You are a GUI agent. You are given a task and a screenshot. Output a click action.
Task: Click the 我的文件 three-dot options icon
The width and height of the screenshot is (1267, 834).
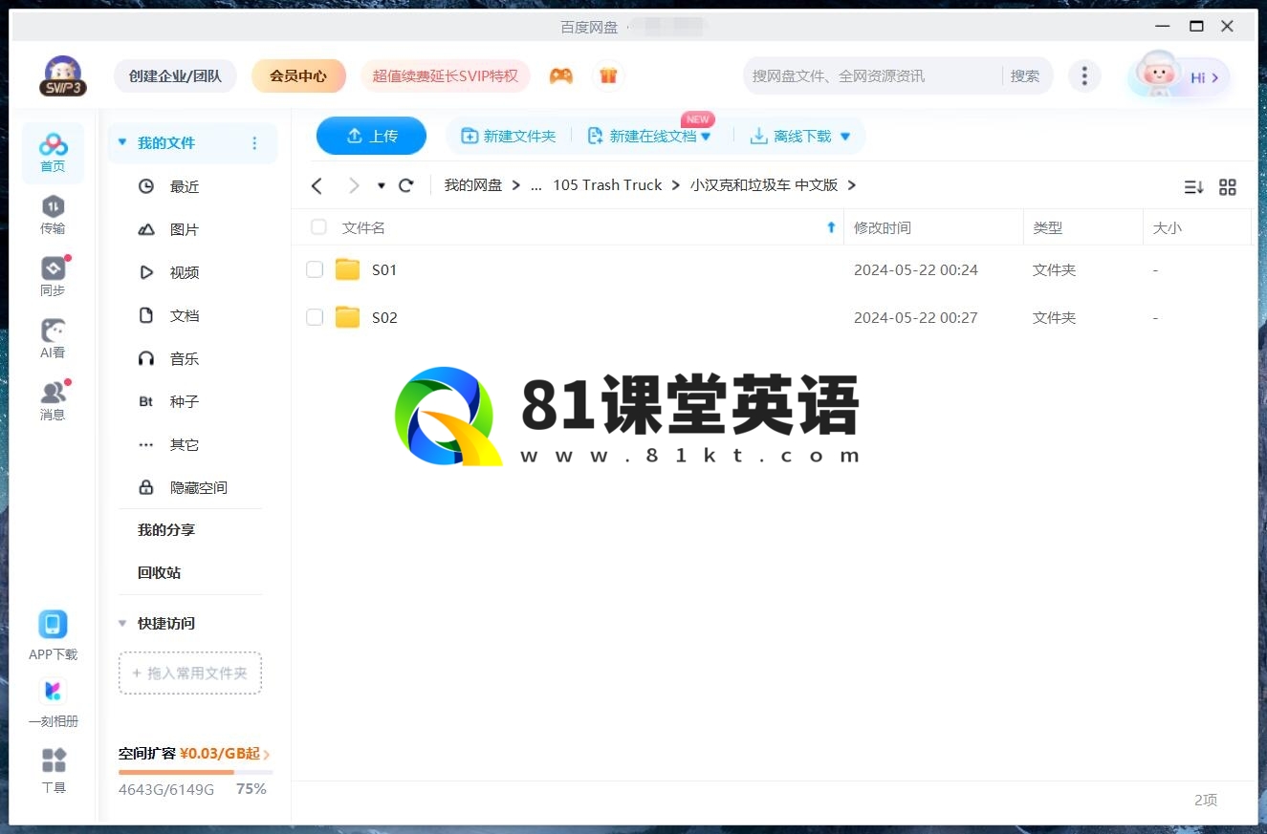point(254,143)
